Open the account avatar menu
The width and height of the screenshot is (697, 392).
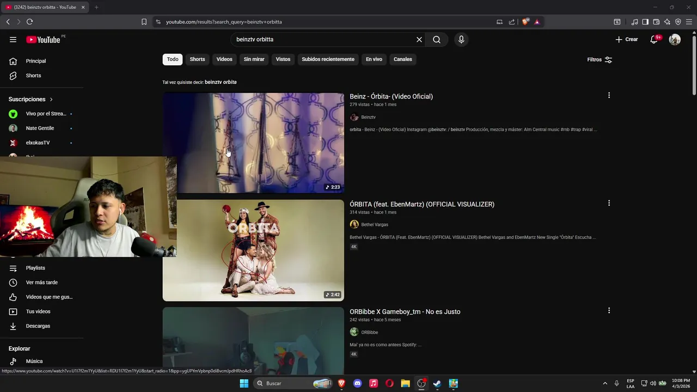point(675,39)
